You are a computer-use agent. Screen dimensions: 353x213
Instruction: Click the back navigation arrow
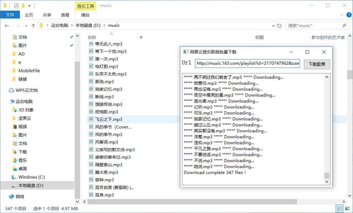tap(7, 25)
